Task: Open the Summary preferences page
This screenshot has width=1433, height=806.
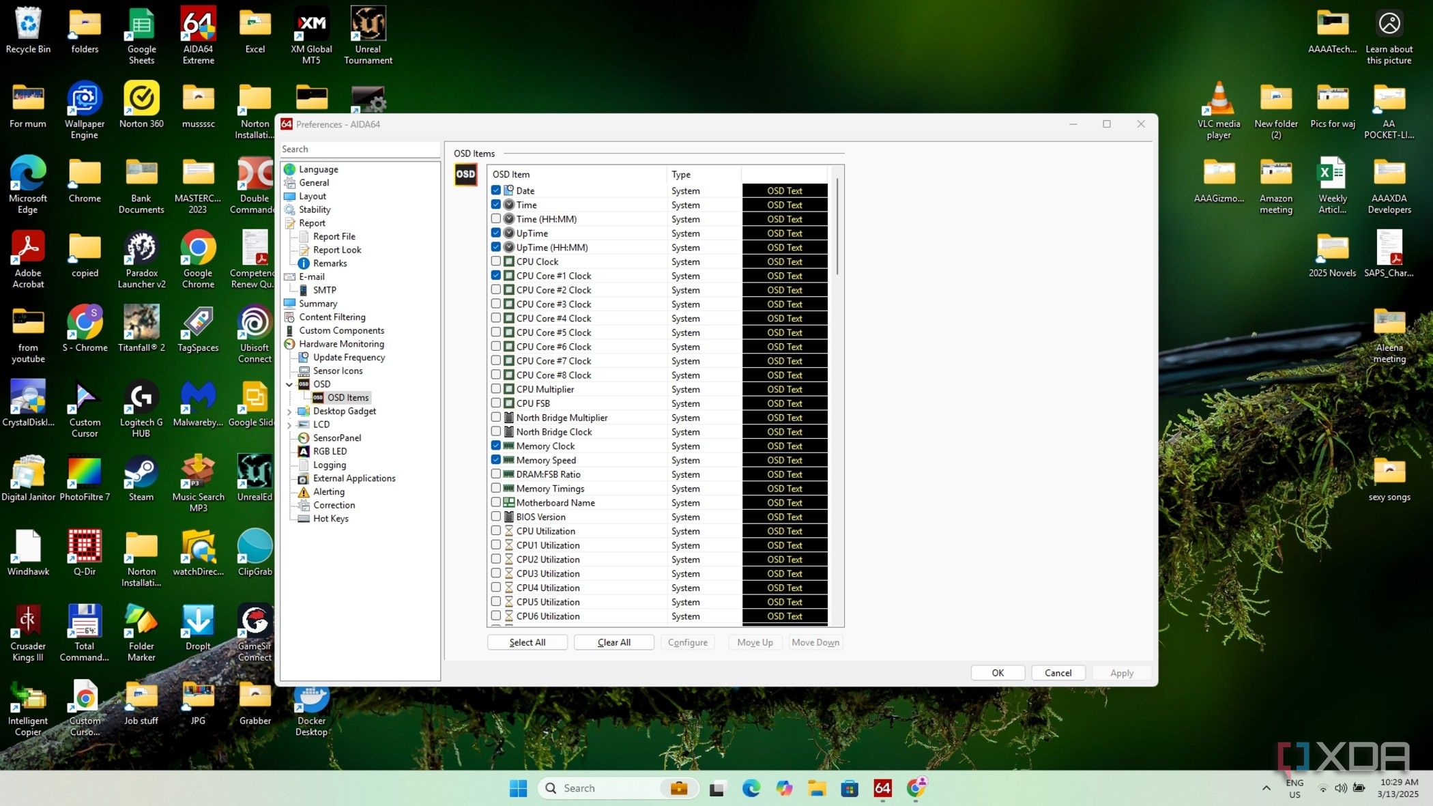Action: (318, 304)
